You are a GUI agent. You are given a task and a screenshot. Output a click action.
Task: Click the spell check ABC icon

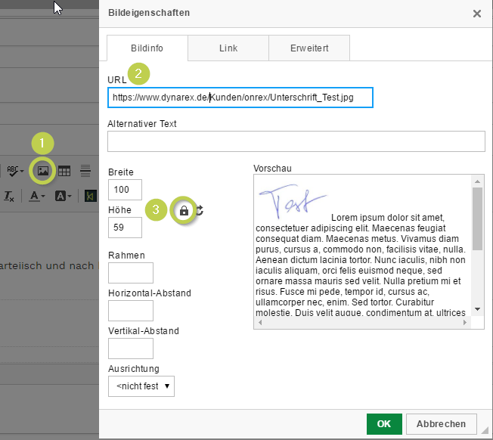tap(14, 171)
